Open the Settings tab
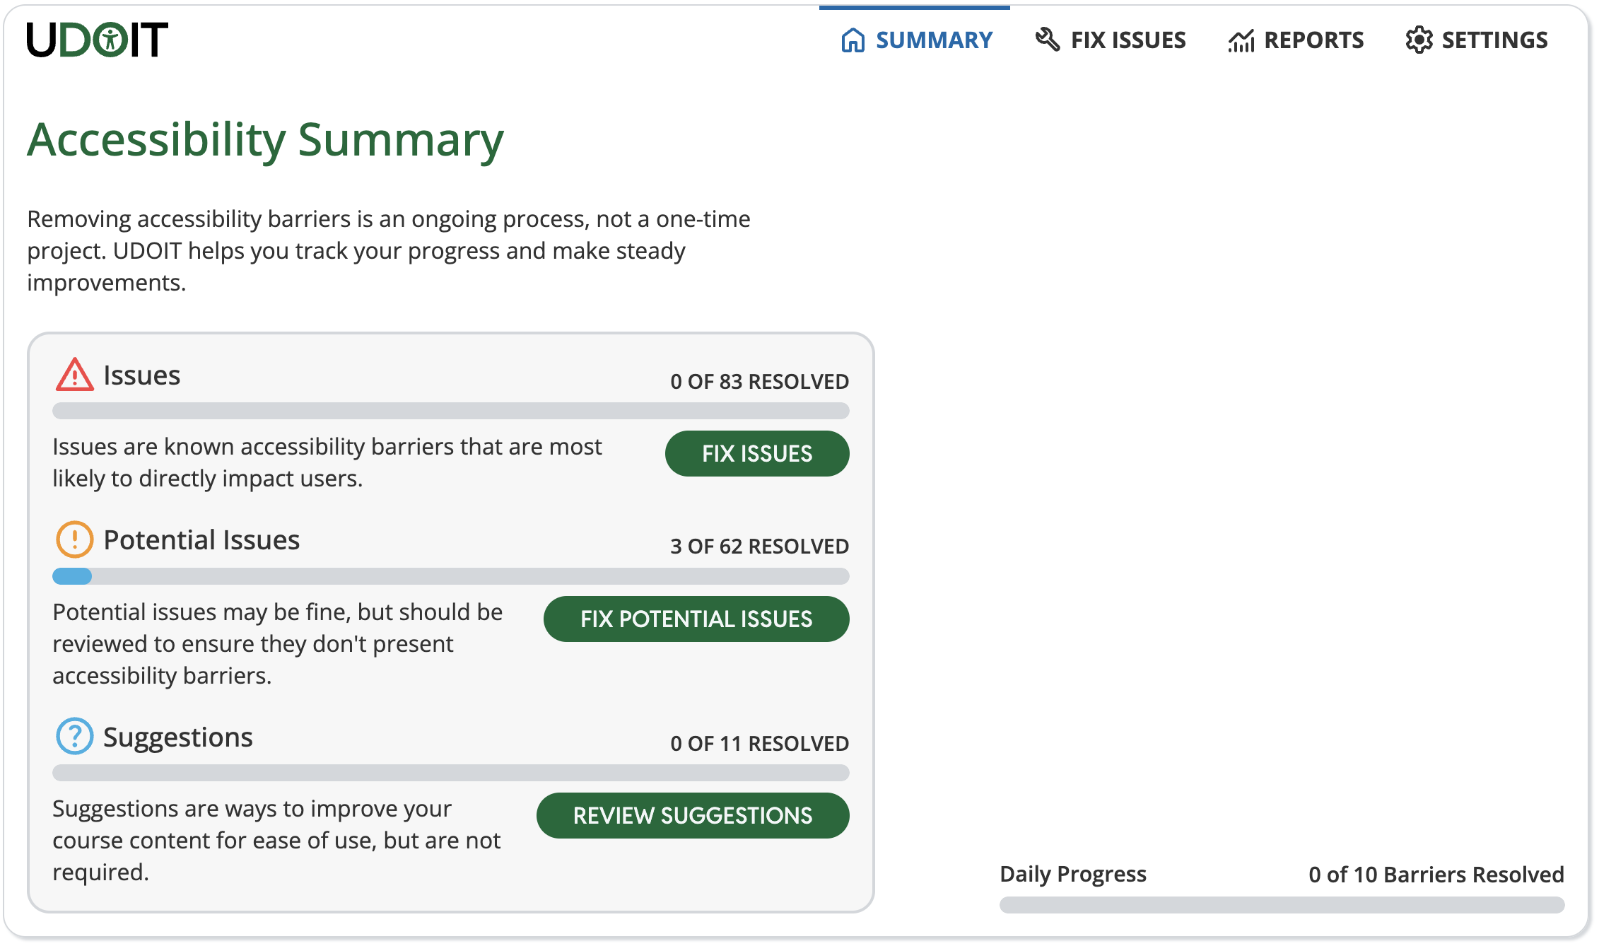1599x946 pixels. click(x=1476, y=40)
